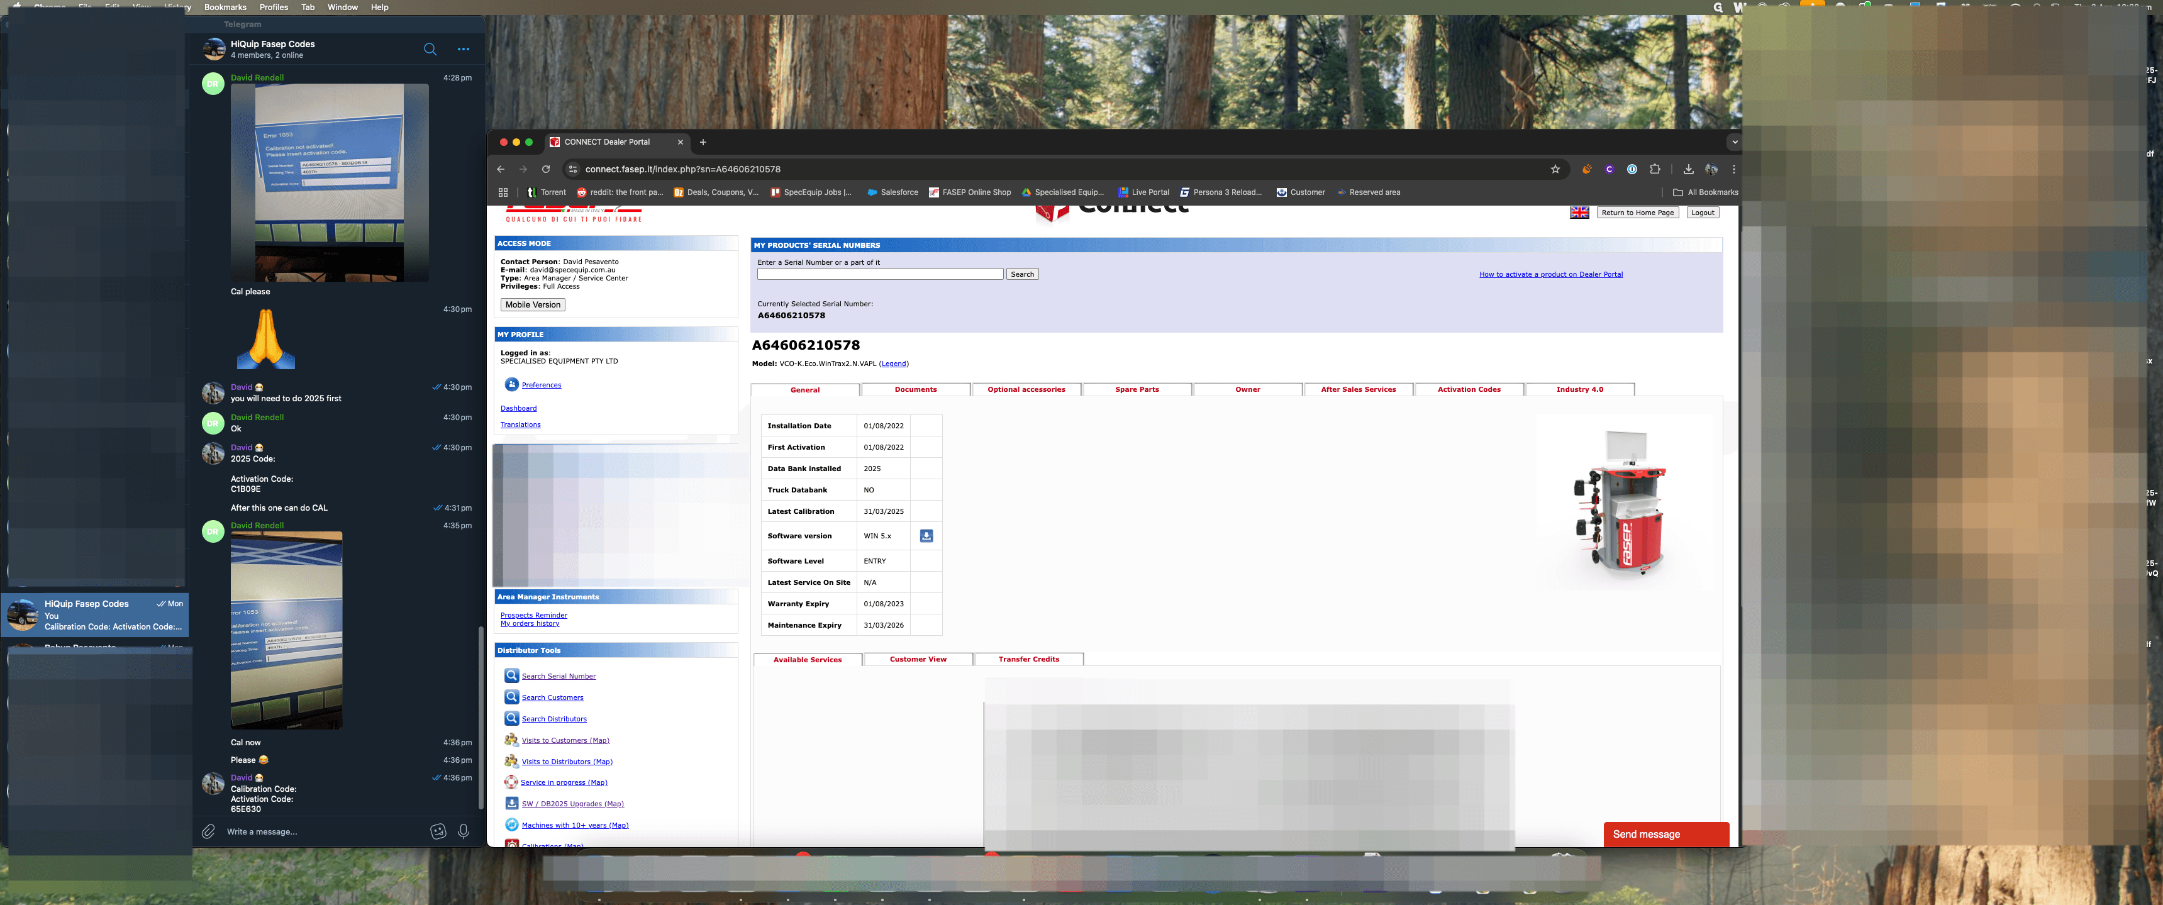
Task: Click the Search button for serial numbers
Action: (x=1022, y=275)
